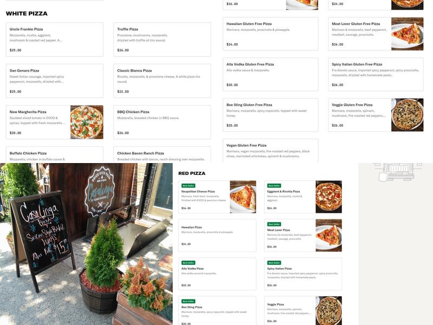Viewport: 433px width, 325px height.
Task: View the Meat Lover Gluten Free Pizza image
Action: 407,34
